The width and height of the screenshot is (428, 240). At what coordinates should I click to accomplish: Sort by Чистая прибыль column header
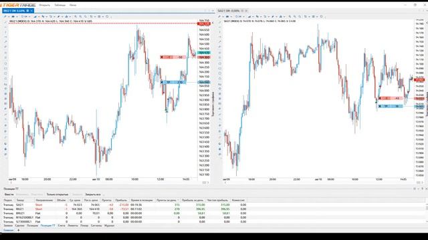click(x=217, y=200)
